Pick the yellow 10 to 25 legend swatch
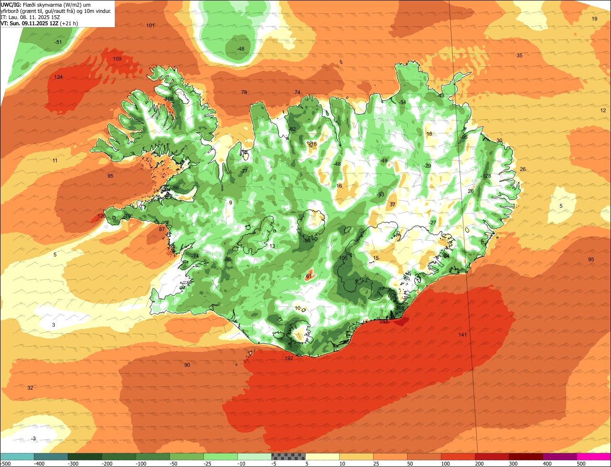Screen dimensions: 611x467 pos(356,456)
